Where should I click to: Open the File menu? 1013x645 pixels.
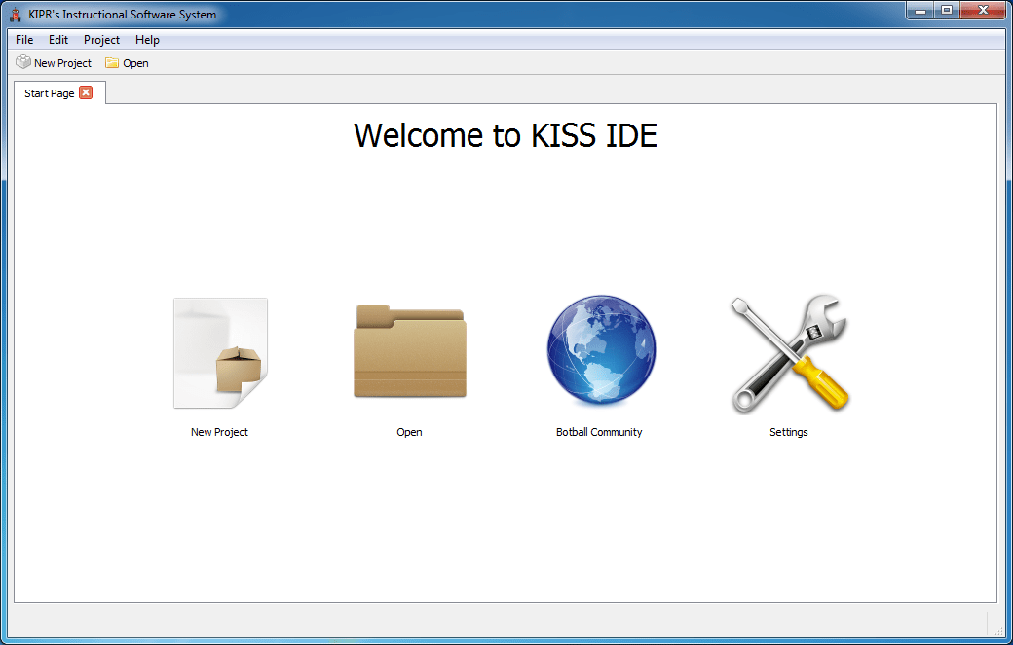click(24, 39)
